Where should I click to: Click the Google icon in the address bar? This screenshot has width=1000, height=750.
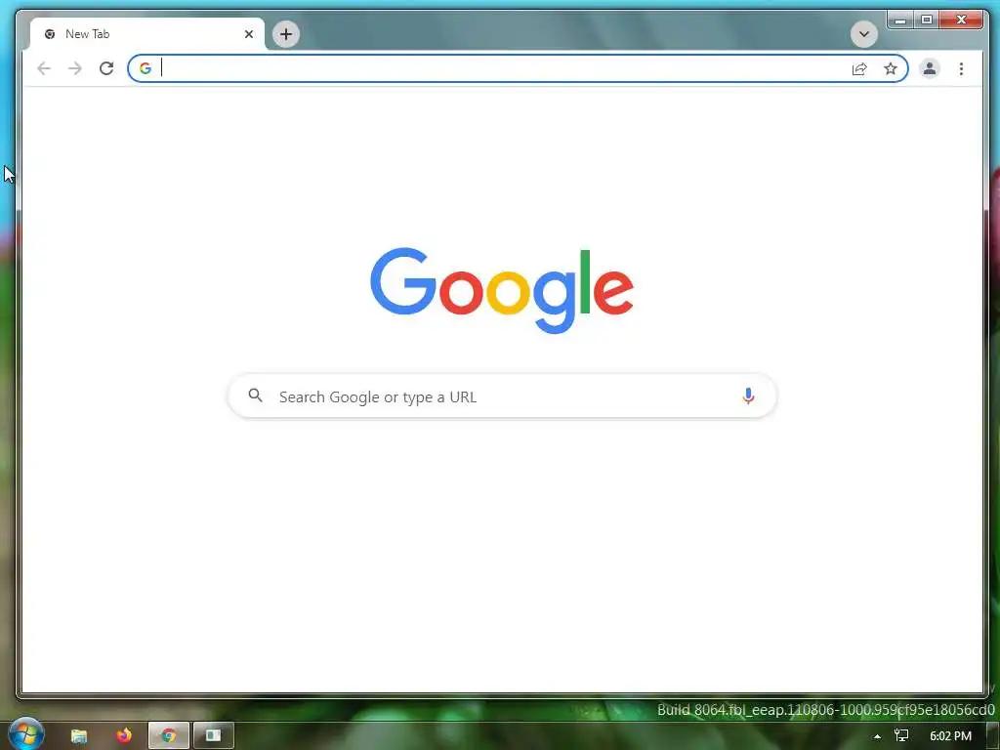pyautogui.click(x=146, y=68)
